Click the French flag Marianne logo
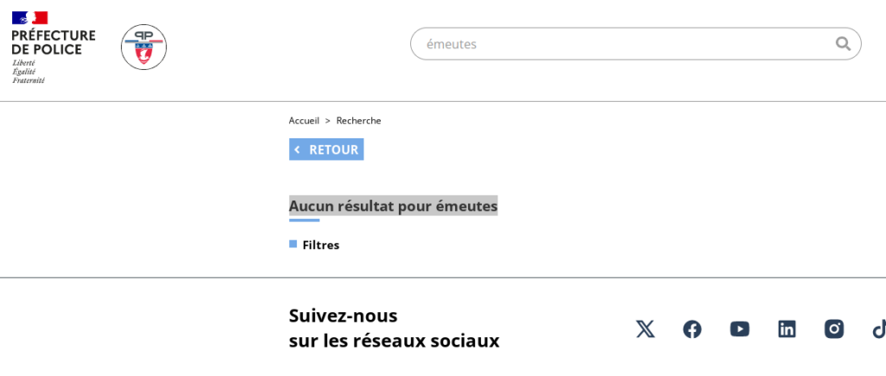 30,17
